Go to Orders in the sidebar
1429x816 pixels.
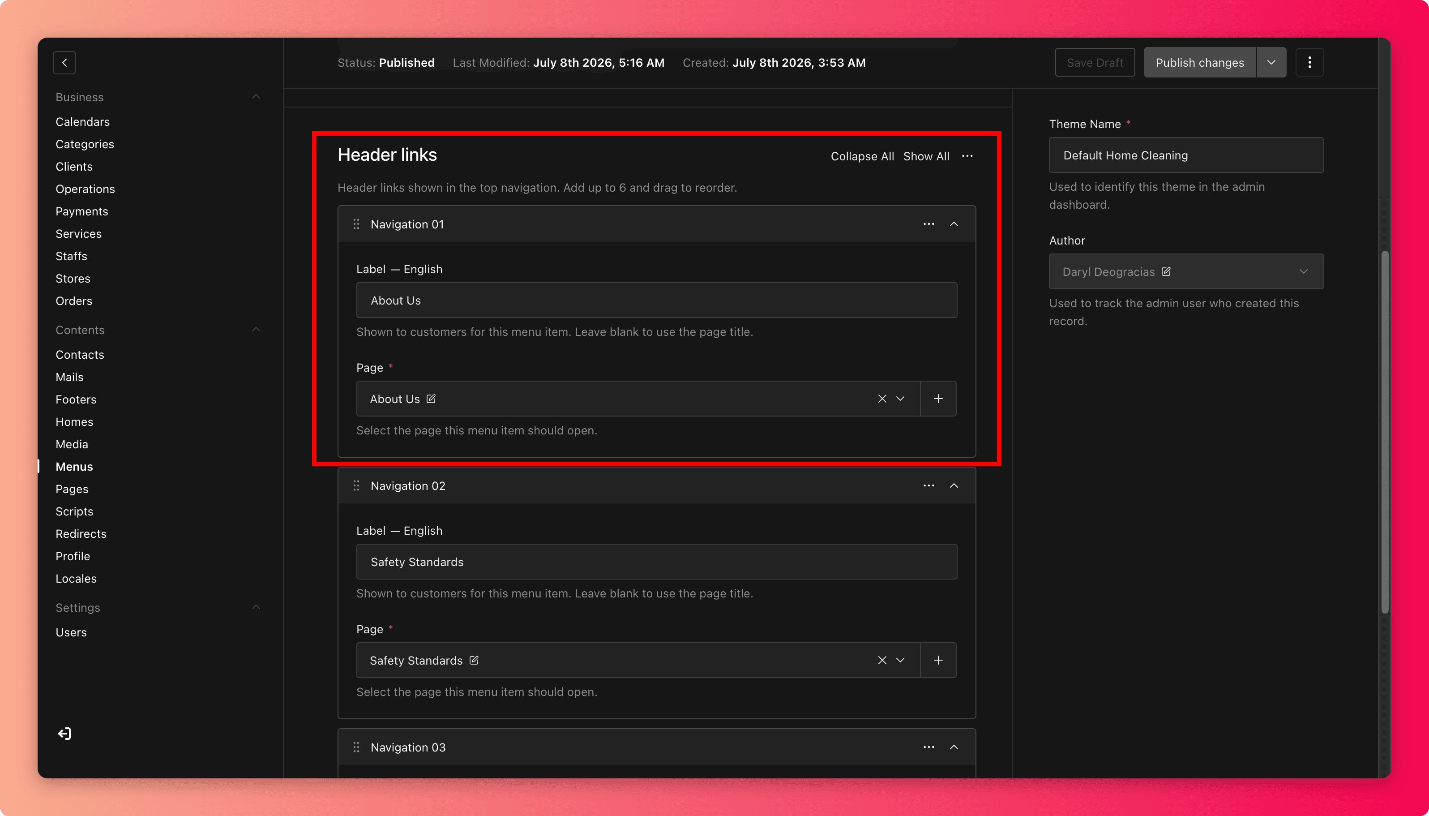[x=74, y=301]
